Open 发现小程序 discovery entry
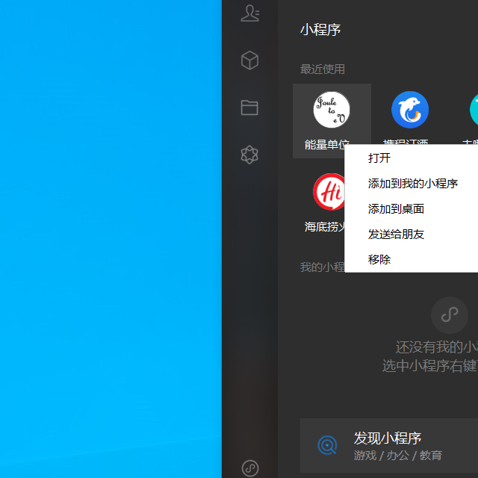The height and width of the screenshot is (478, 478). [389, 445]
